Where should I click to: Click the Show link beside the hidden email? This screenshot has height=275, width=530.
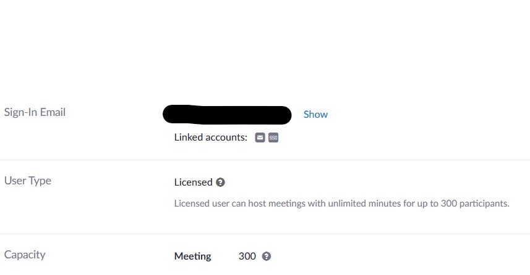pyautogui.click(x=315, y=114)
